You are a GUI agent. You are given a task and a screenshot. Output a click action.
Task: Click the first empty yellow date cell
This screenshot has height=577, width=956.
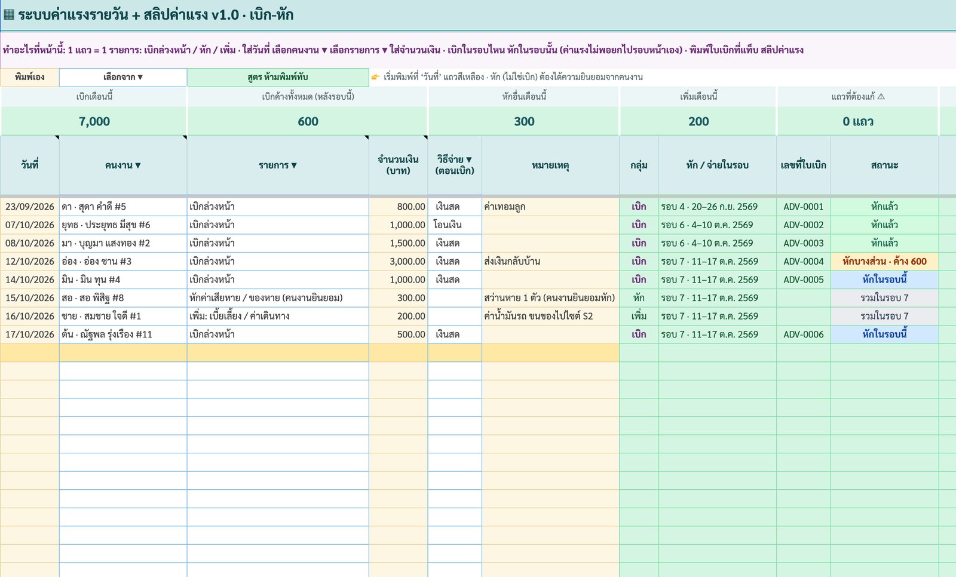tap(30, 353)
